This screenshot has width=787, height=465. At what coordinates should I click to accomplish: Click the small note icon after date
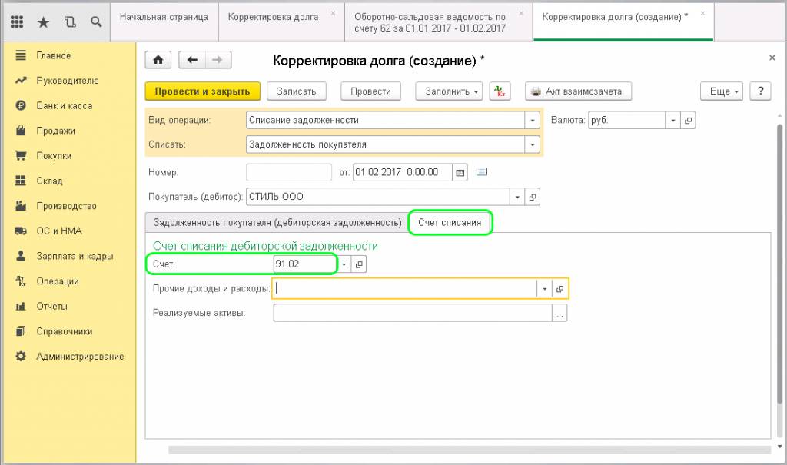[x=482, y=171]
